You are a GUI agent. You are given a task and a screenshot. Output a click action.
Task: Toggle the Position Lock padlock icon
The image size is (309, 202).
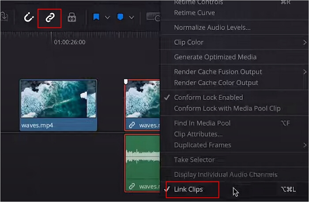tap(72, 18)
